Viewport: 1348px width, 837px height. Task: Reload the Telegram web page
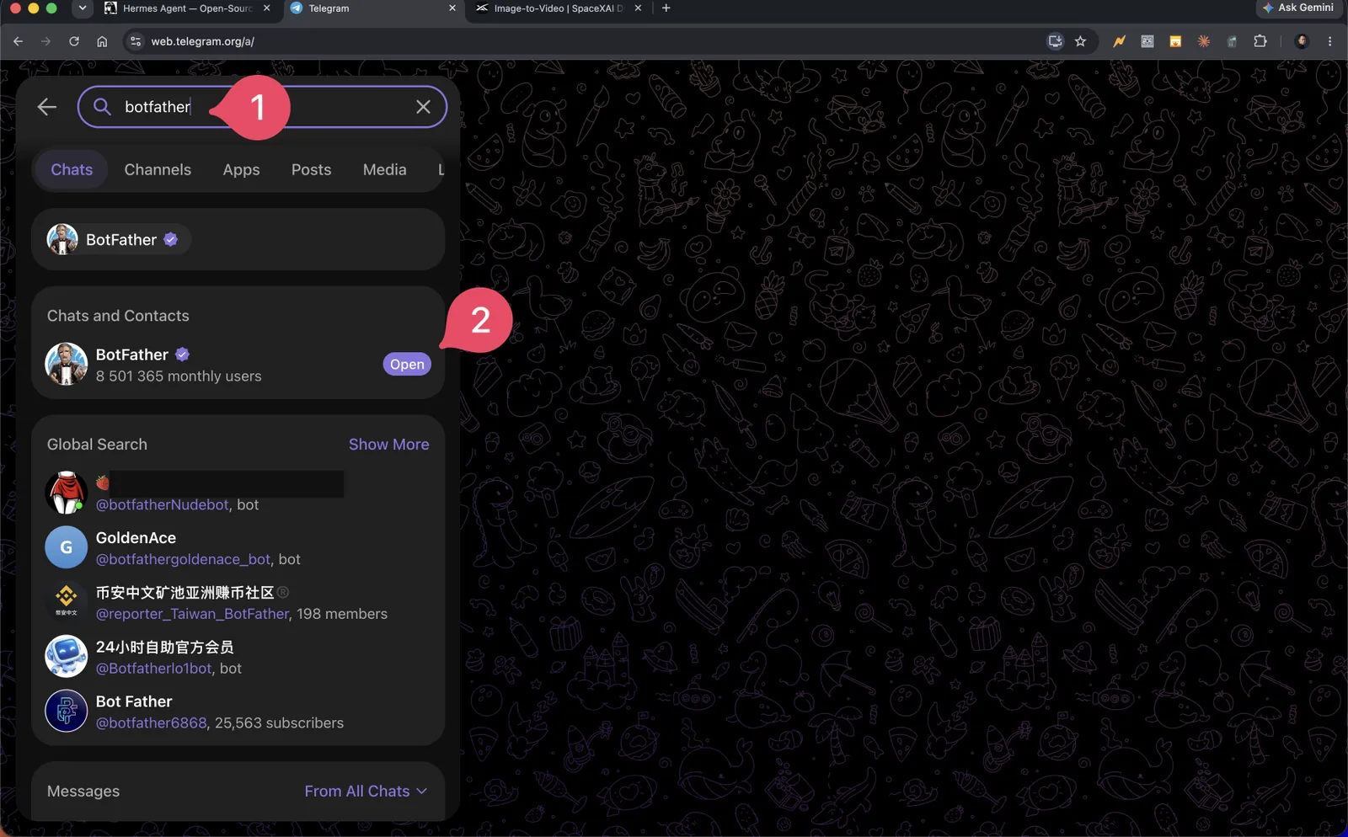pyautogui.click(x=74, y=41)
